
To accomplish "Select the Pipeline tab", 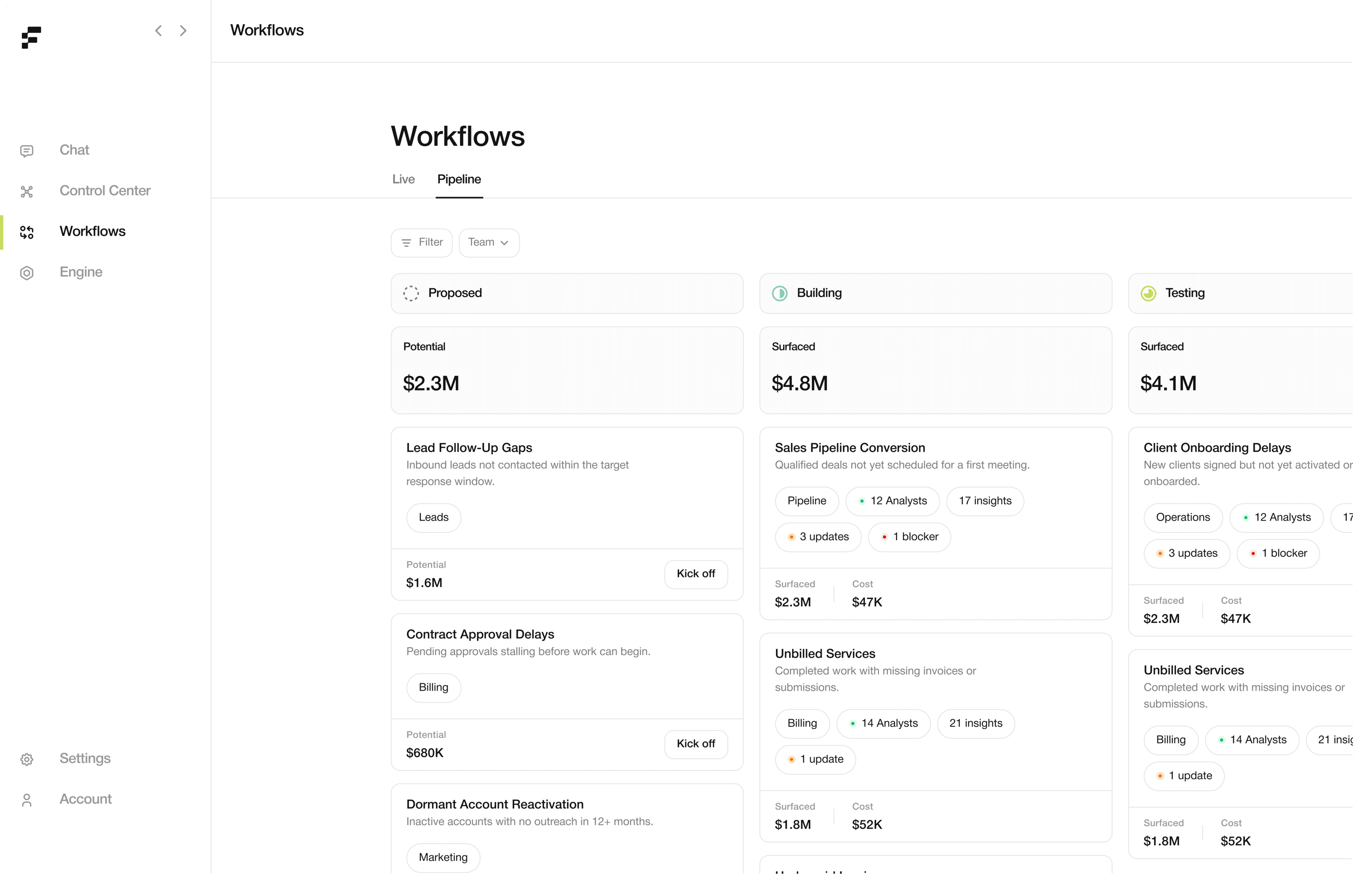I will tap(459, 179).
